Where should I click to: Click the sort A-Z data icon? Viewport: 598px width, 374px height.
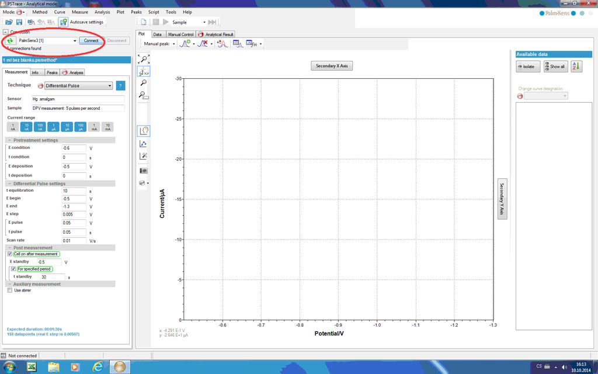576,67
